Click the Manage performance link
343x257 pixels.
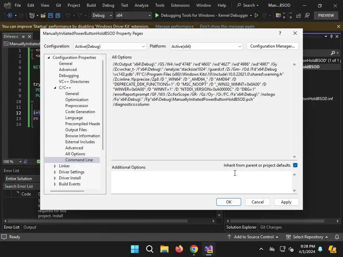(174, 26)
